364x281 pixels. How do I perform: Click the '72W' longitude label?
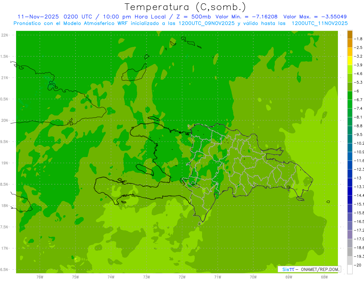pyautogui.click(x=182, y=277)
